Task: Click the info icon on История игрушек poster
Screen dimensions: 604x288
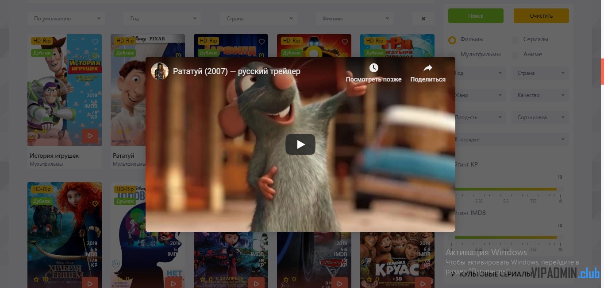Action: coord(95,55)
